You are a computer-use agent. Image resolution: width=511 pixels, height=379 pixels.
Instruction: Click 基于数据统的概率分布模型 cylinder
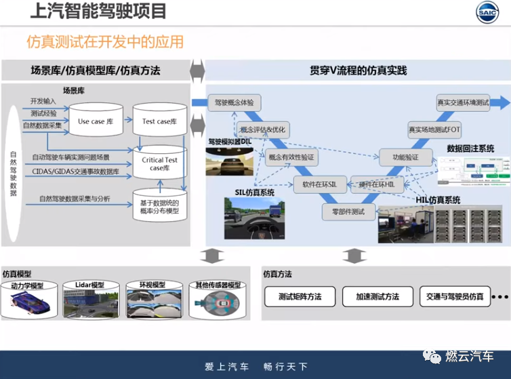click(159, 205)
